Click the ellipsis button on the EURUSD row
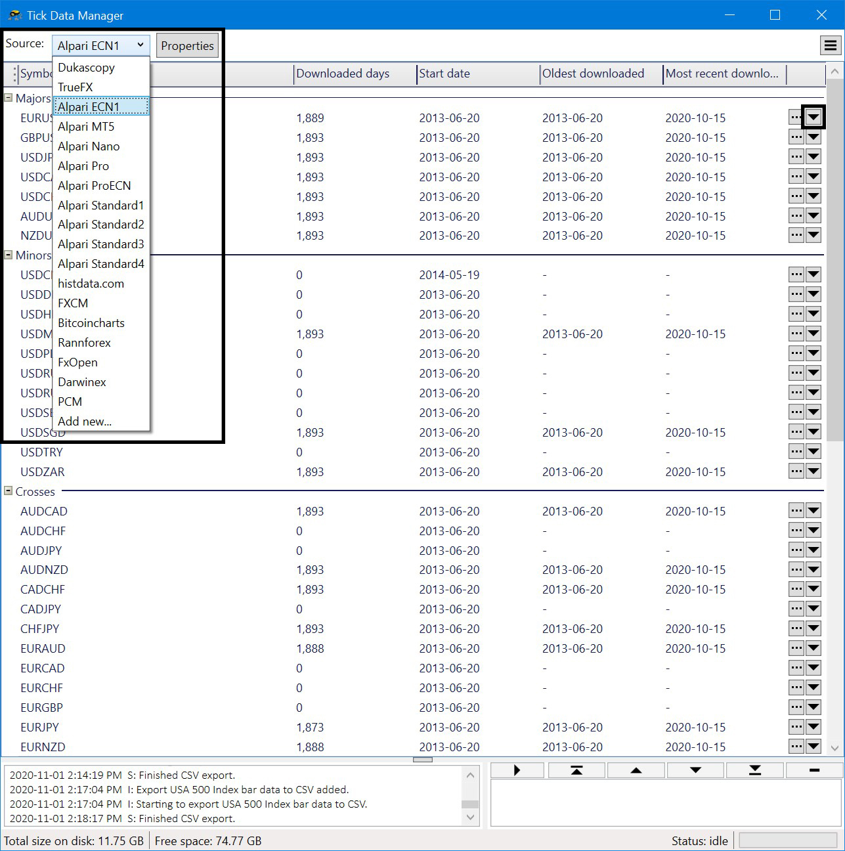 796,118
